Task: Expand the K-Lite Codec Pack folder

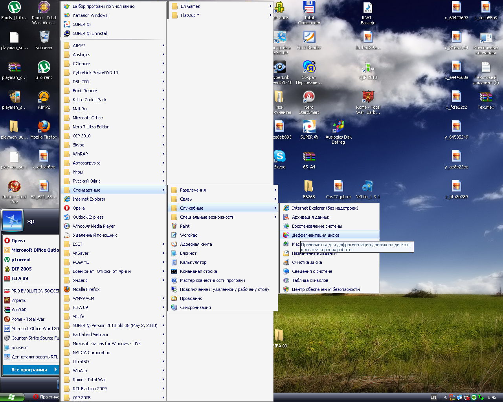Action: 114,100
